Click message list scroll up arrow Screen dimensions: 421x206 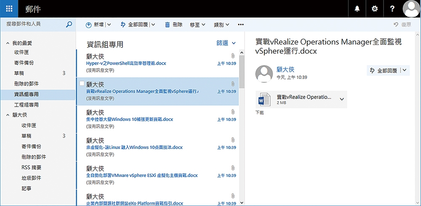(x=242, y=52)
